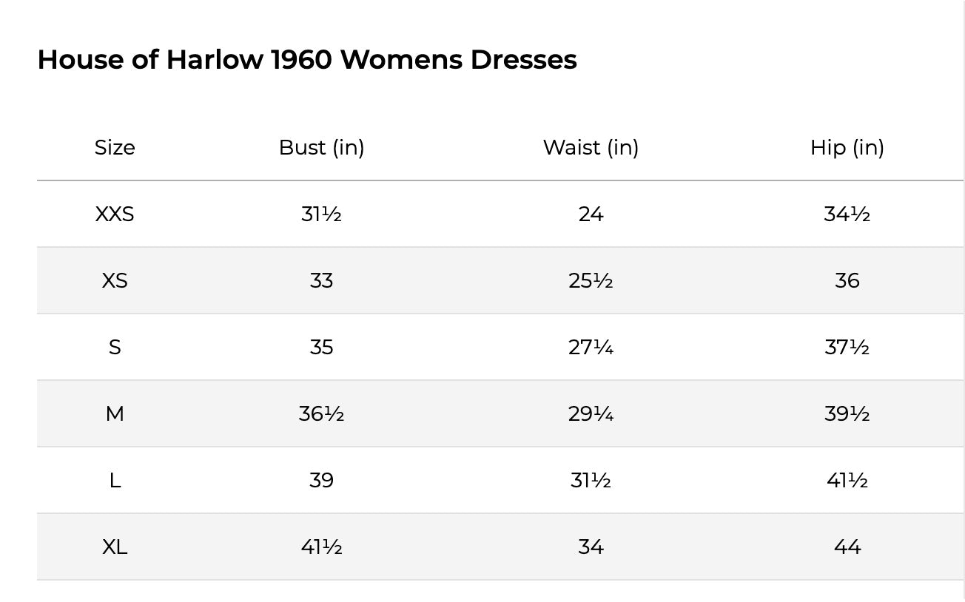Click the XS bust value 33

pos(321,281)
